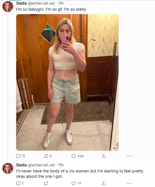Repost the second post about feeling okay

click(46, 183)
